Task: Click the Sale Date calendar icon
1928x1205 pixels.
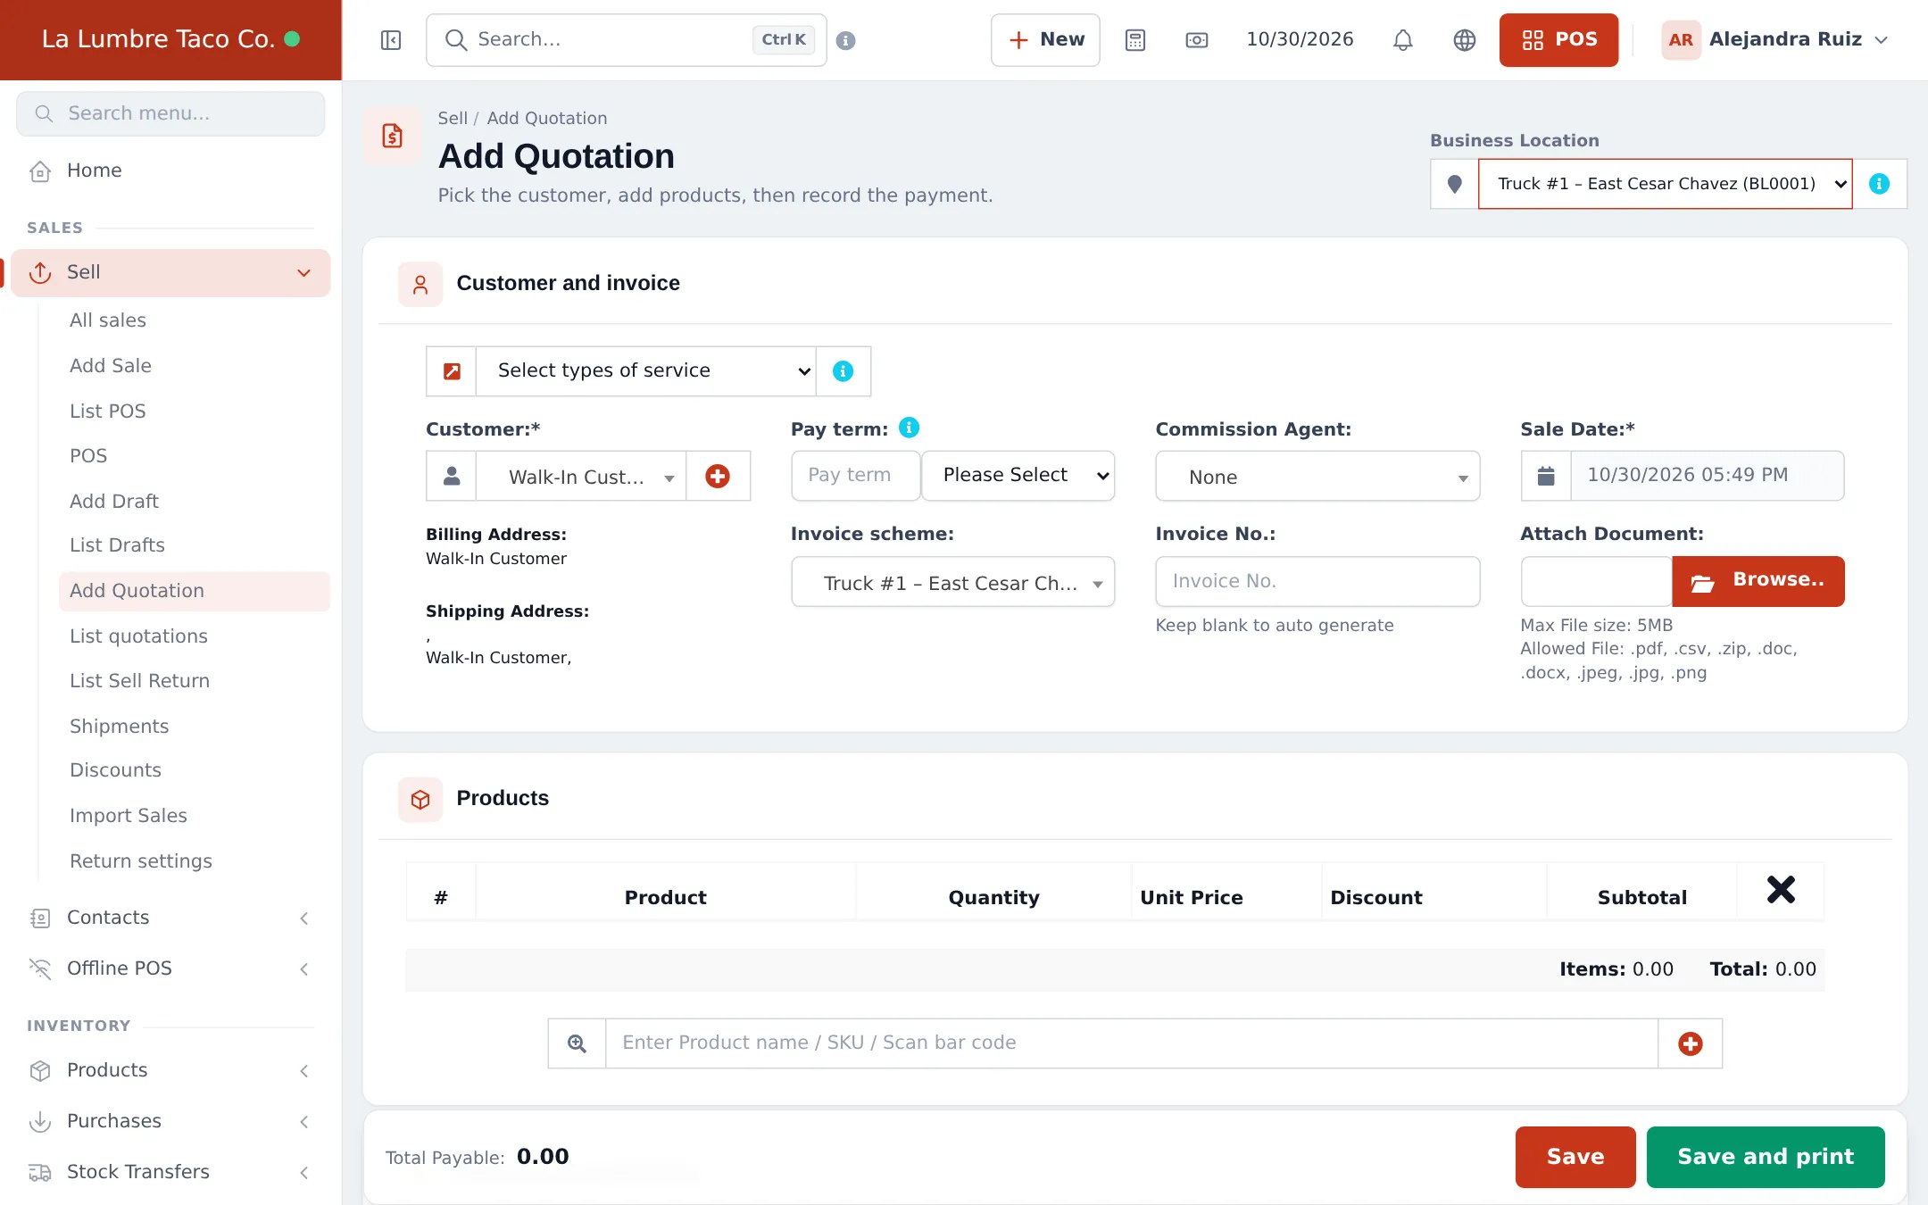Action: (x=1546, y=476)
